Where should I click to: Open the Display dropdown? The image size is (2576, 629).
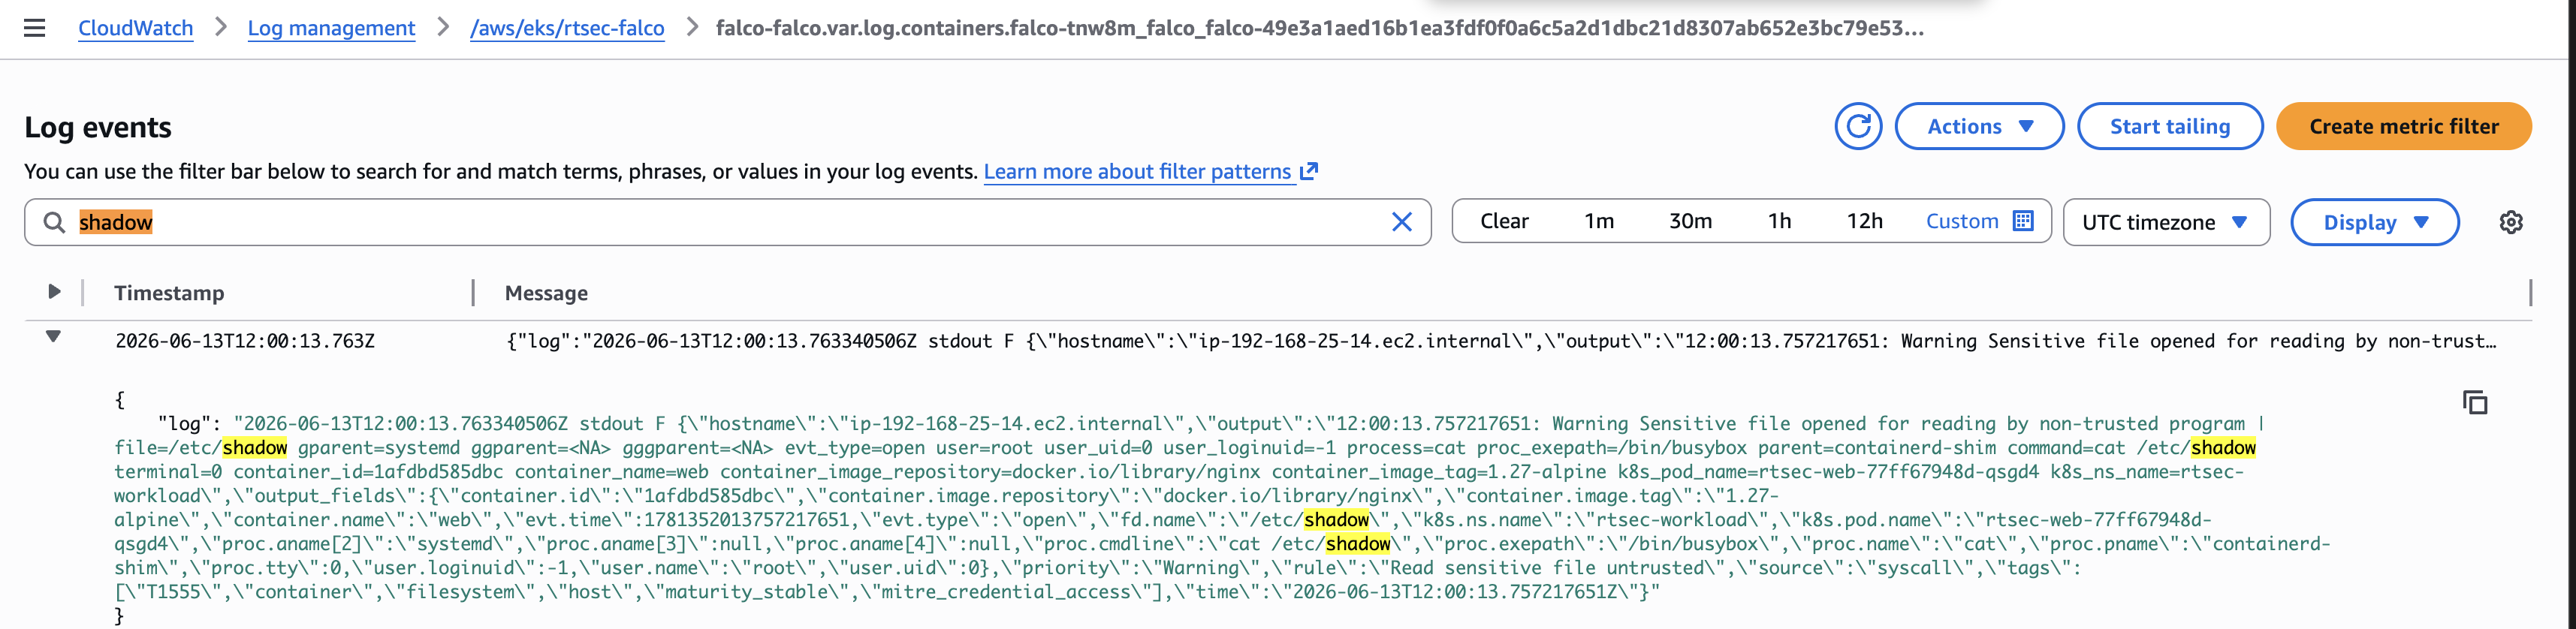coord(2374,222)
